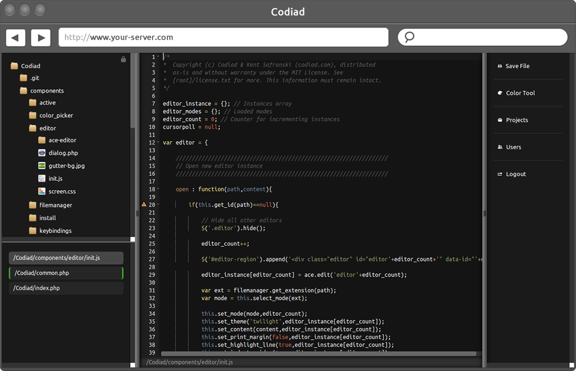Image resolution: width=576 pixels, height=371 pixels.
Task: Select the components folder label
Action: [x=47, y=90]
